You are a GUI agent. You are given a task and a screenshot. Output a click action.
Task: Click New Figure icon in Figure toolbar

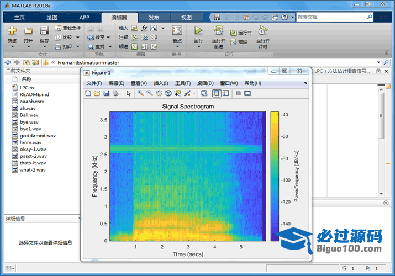tap(88, 93)
